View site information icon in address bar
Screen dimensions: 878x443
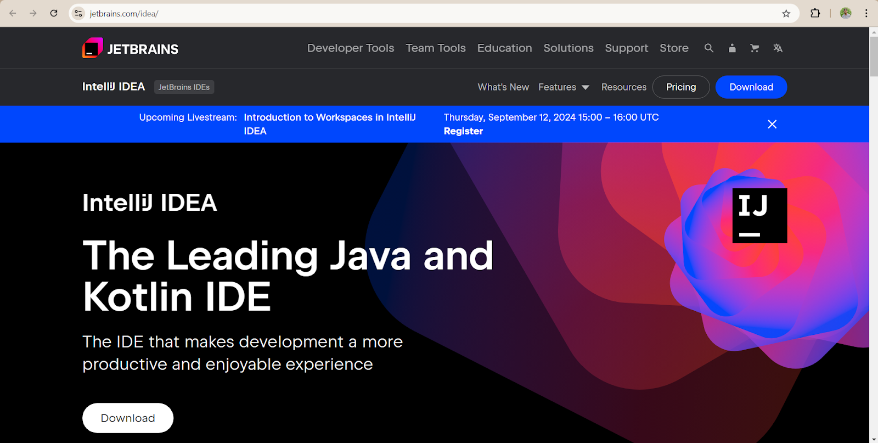point(78,13)
